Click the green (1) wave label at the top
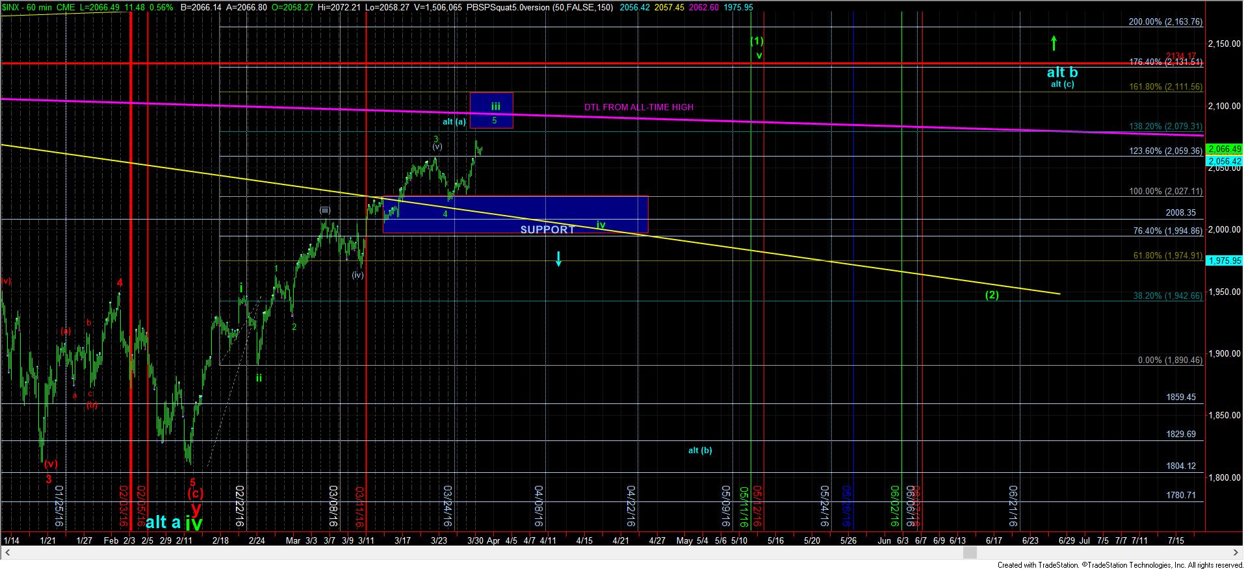 tap(757, 41)
